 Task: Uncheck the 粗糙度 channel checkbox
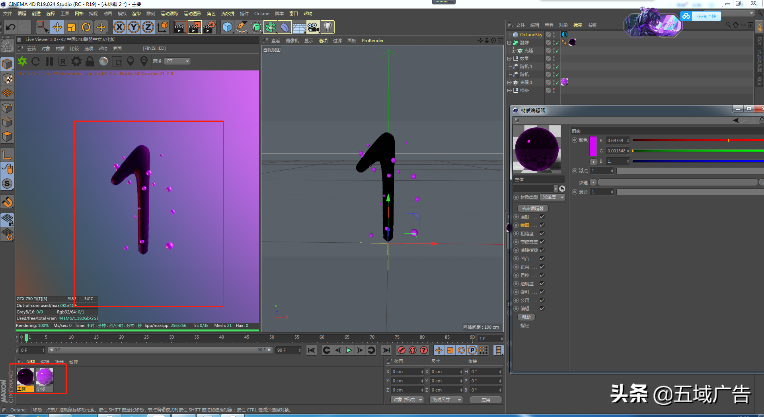[542, 234]
